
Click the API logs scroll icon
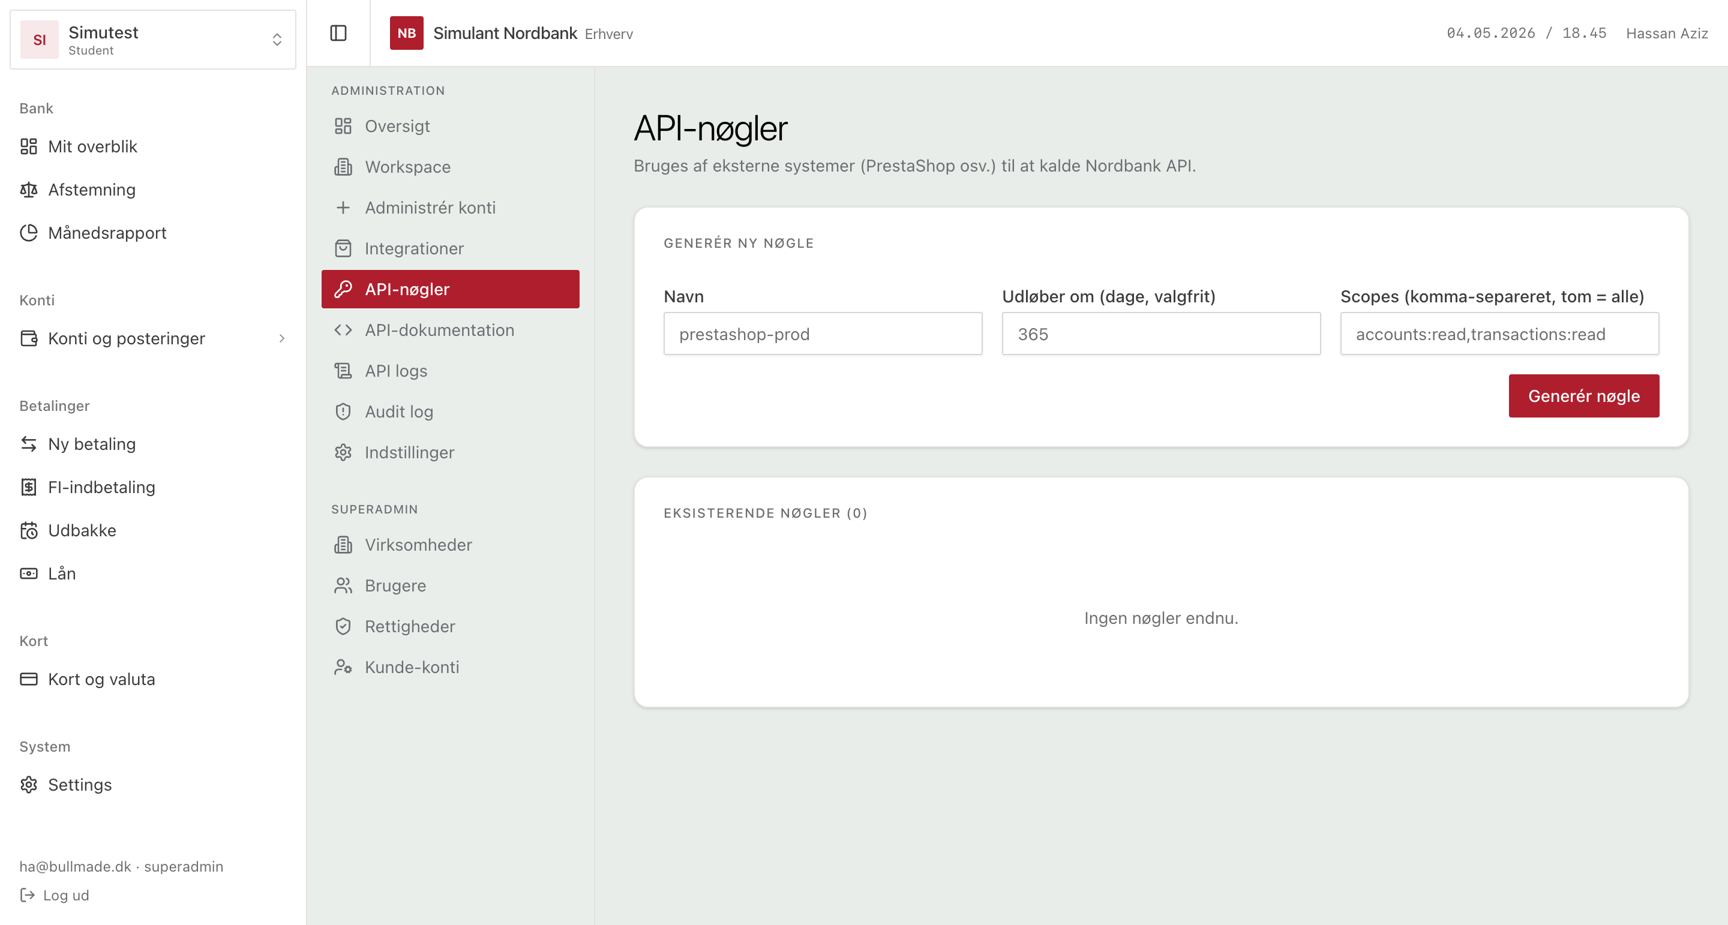pos(343,371)
